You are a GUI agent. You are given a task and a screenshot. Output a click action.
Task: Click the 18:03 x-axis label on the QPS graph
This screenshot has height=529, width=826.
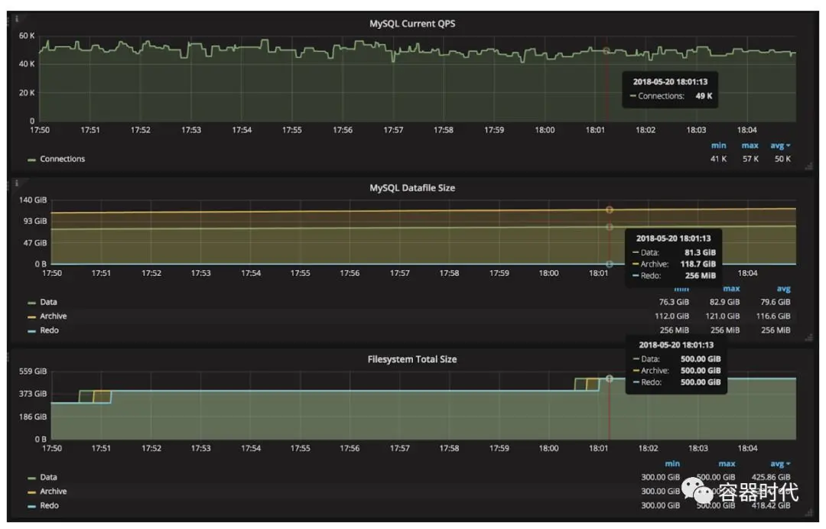[696, 130]
